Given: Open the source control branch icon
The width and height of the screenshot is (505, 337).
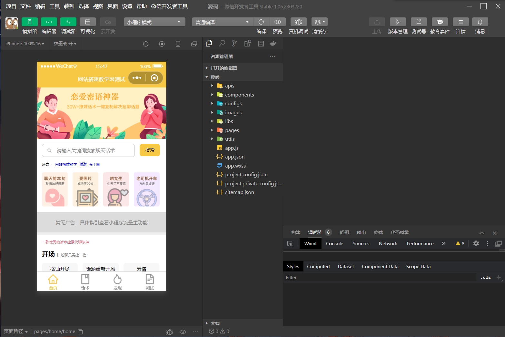Looking at the screenshot, I should 235,43.
